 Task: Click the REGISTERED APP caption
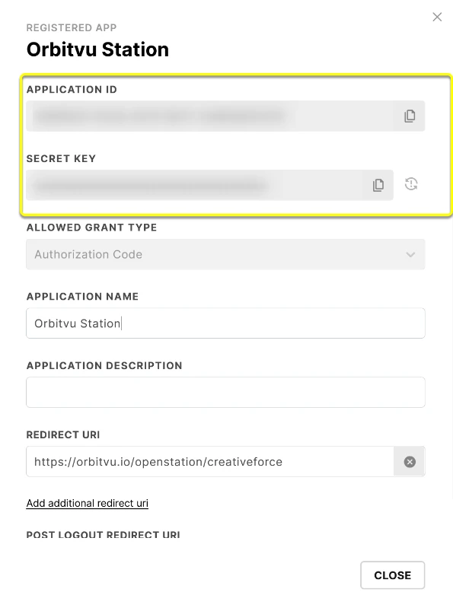pyautogui.click(x=72, y=28)
